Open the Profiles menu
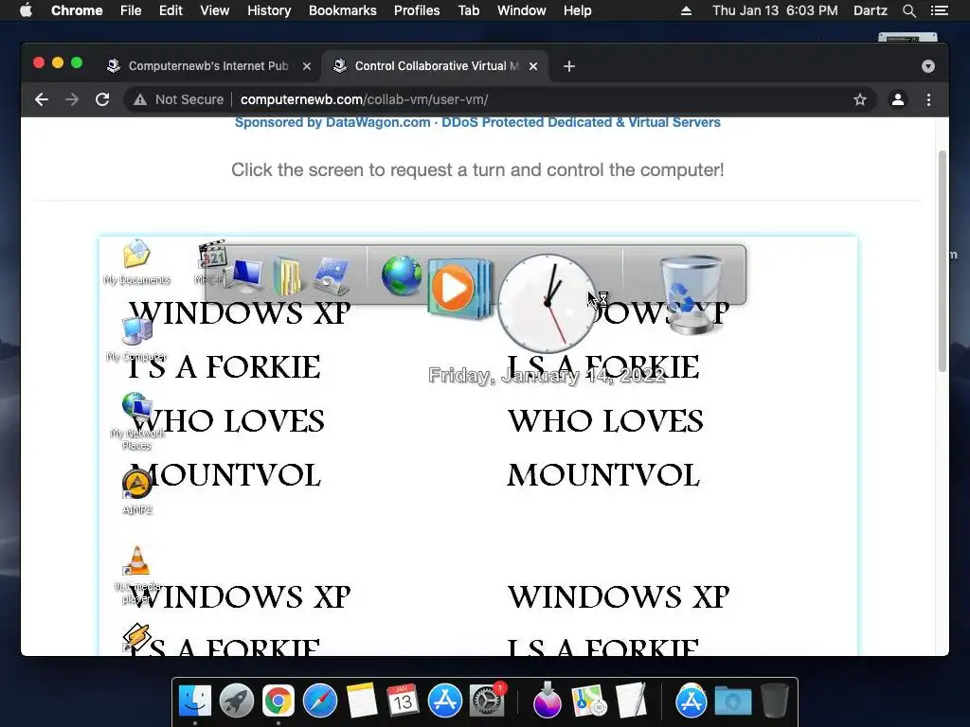The width and height of the screenshot is (970, 727). (417, 10)
